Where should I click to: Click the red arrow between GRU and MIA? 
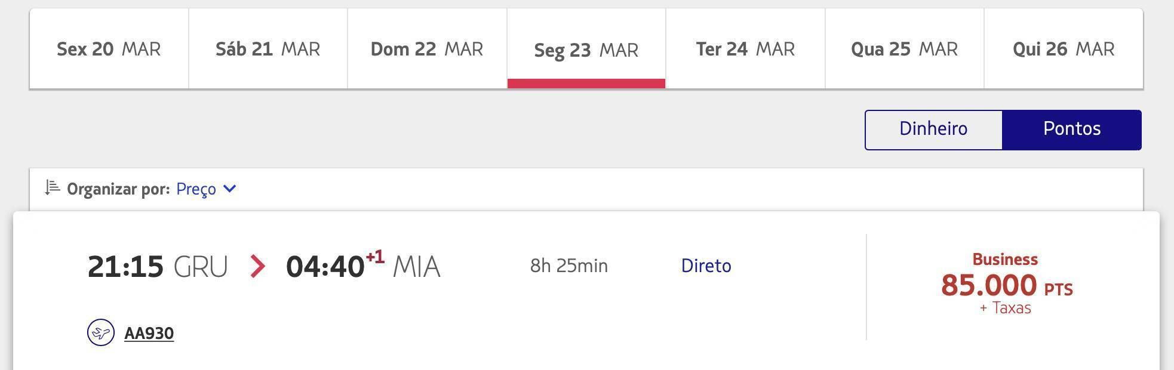coord(257,266)
